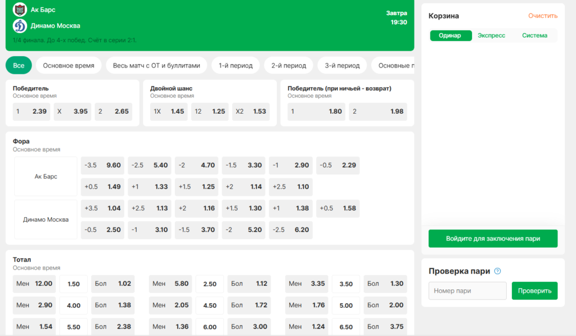Switch to the Основное время filter tab
This screenshot has width=576, height=336.
point(69,65)
